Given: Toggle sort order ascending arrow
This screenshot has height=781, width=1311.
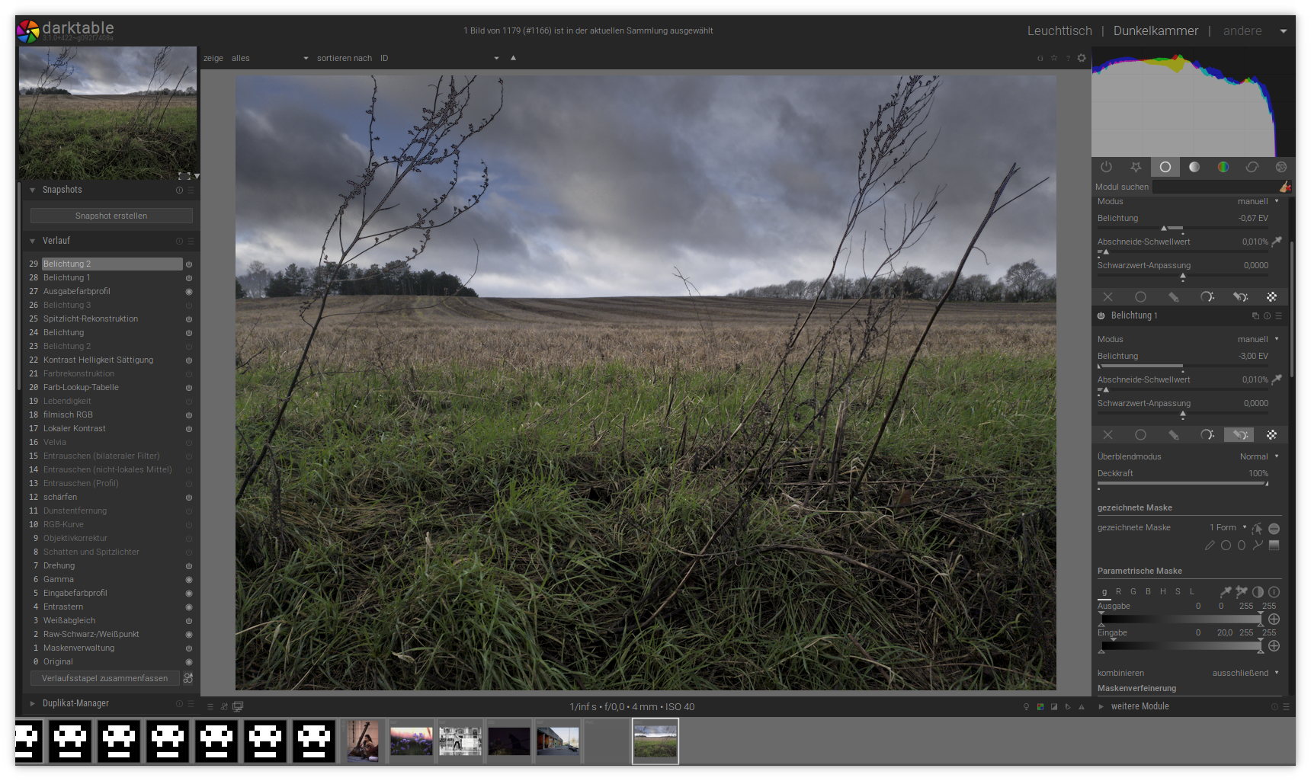Looking at the screenshot, I should pyautogui.click(x=513, y=58).
